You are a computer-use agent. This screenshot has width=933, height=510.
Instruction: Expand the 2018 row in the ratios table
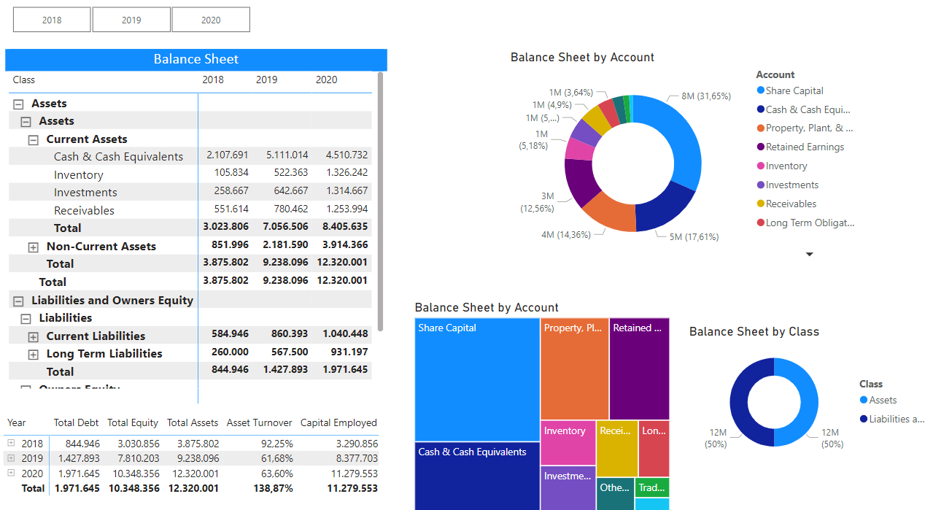click(11, 443)
